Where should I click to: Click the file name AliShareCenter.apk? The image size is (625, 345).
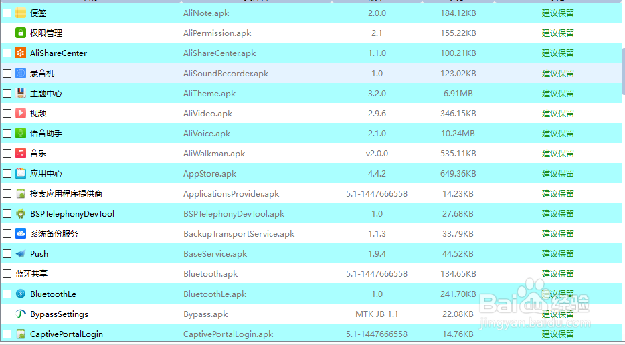tap(219, 53)
